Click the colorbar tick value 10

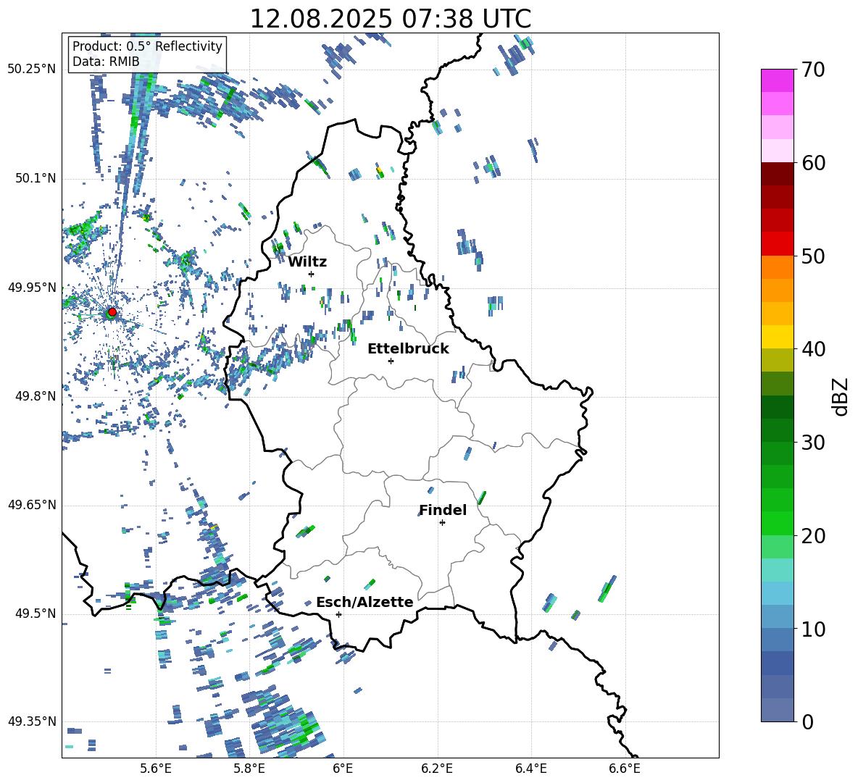813,629
